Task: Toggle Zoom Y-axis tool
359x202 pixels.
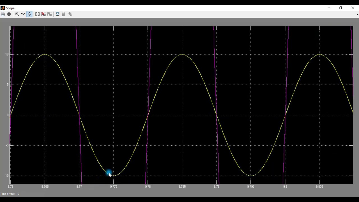Action: (x=29, y=14)
